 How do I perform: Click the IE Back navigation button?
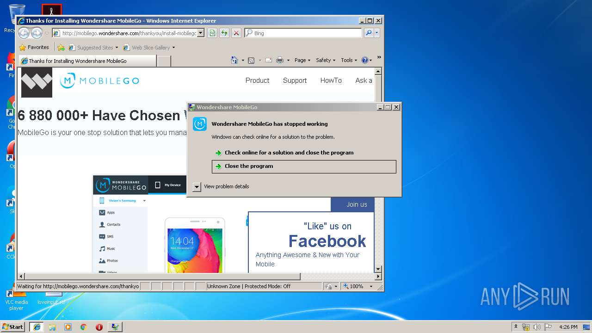coord(24,33)
